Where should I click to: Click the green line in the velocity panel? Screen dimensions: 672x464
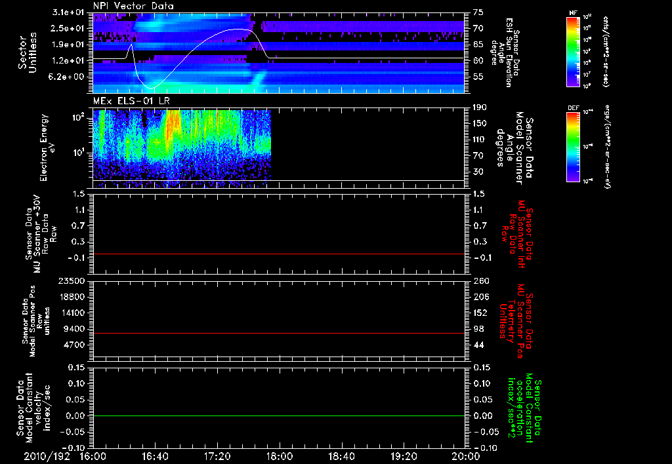click(x=279, y=416)
